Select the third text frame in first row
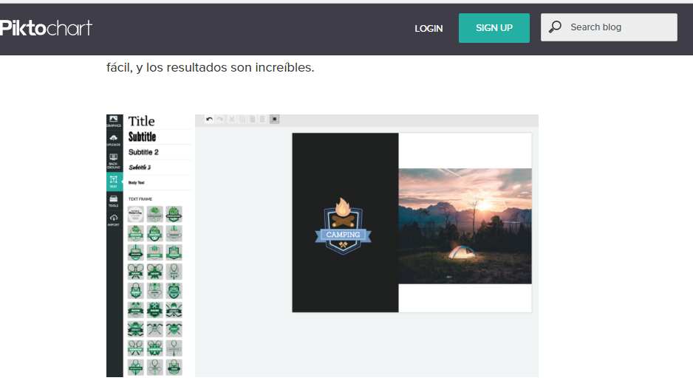The image size is (693, 389). pyautogui.click(x=174, y=214)
